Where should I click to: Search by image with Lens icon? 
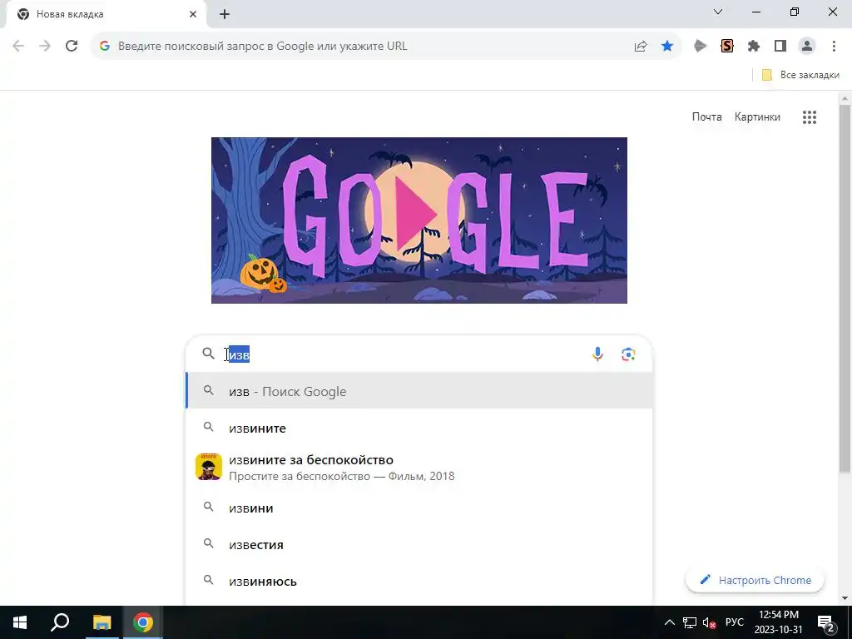[x=628, y=354]
